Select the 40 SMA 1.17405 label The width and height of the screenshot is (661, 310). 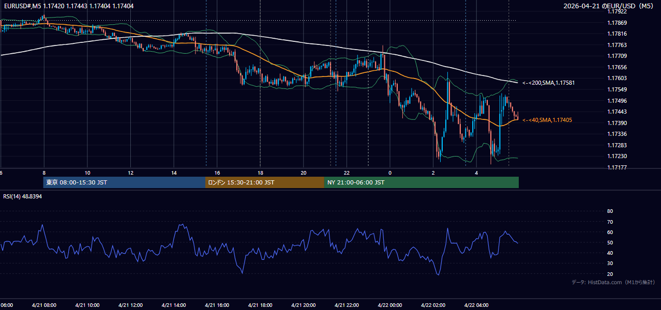pos(547,120)
